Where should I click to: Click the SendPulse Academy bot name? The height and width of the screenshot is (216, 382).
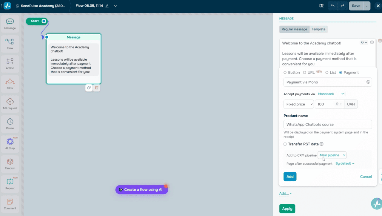click(43, 6)
